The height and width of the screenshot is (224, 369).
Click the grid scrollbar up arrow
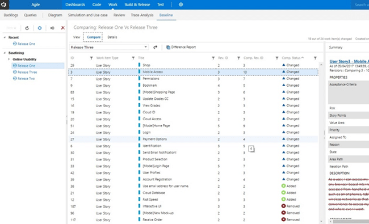(321, 65)
